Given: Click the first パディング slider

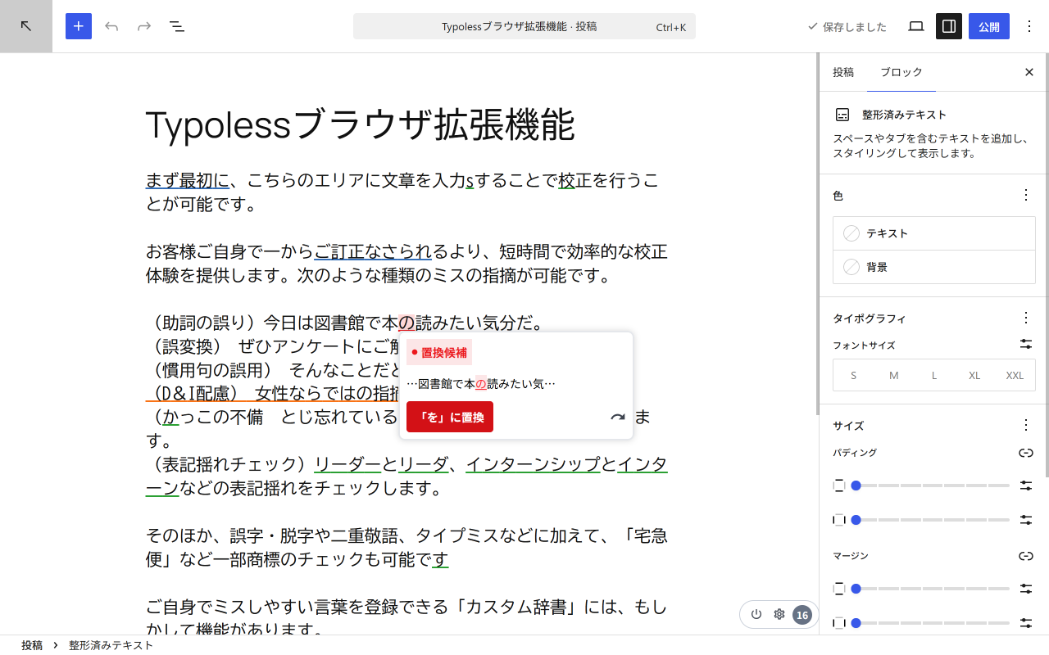Looking at the screenshot, I should 930,486.
